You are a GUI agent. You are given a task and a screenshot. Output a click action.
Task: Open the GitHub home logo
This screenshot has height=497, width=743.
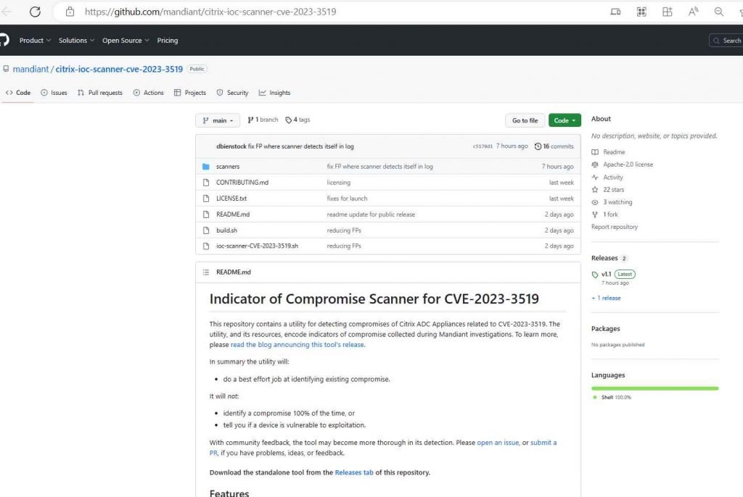4,40
